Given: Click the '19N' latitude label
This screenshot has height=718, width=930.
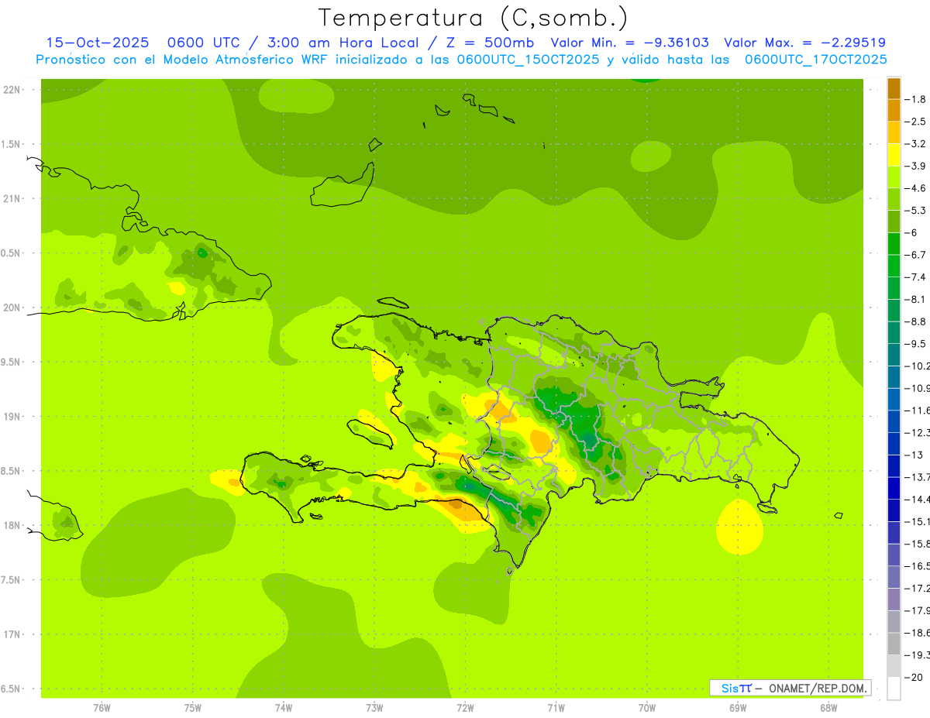Looking at the screenshot, I should (x=12, y=417).
